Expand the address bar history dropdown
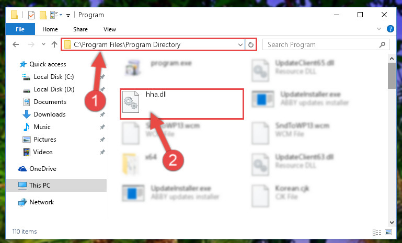The image size is (402, 243). pos(240,45)
